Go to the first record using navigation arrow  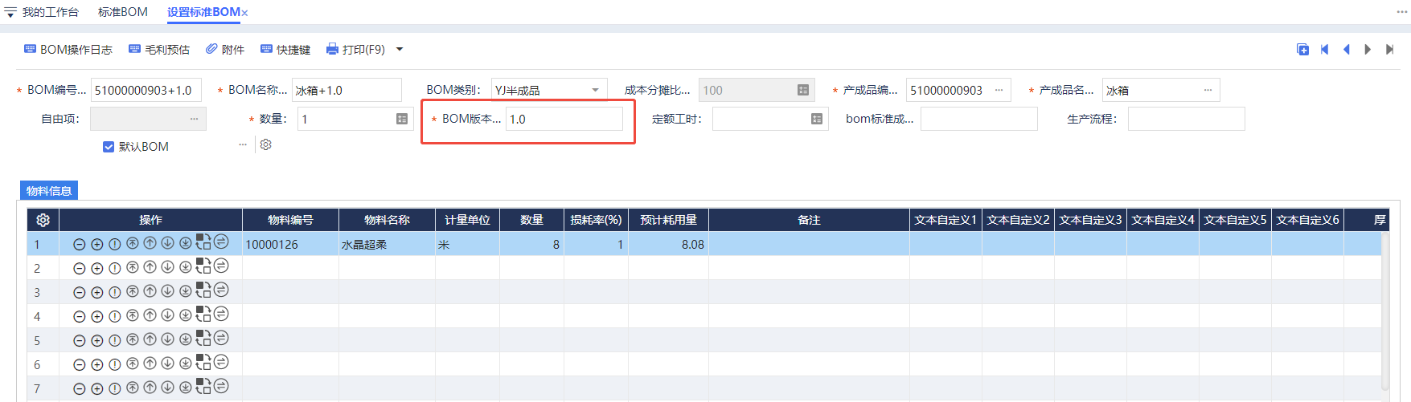(1324, 50)
